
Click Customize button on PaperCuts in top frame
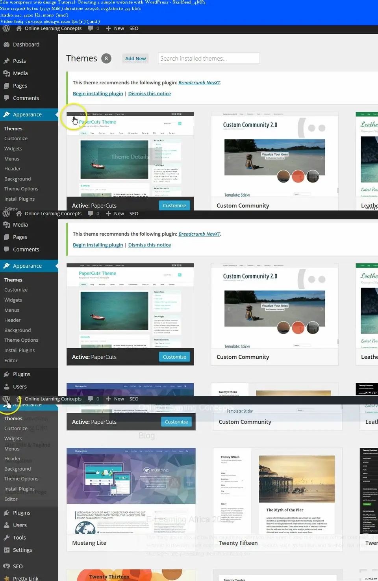174,205
